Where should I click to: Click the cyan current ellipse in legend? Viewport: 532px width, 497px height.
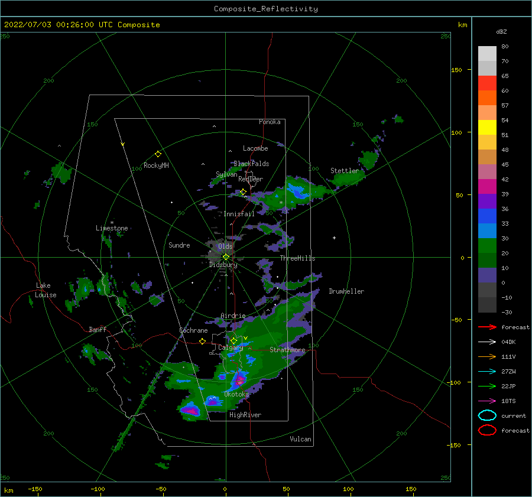(487, 415)
